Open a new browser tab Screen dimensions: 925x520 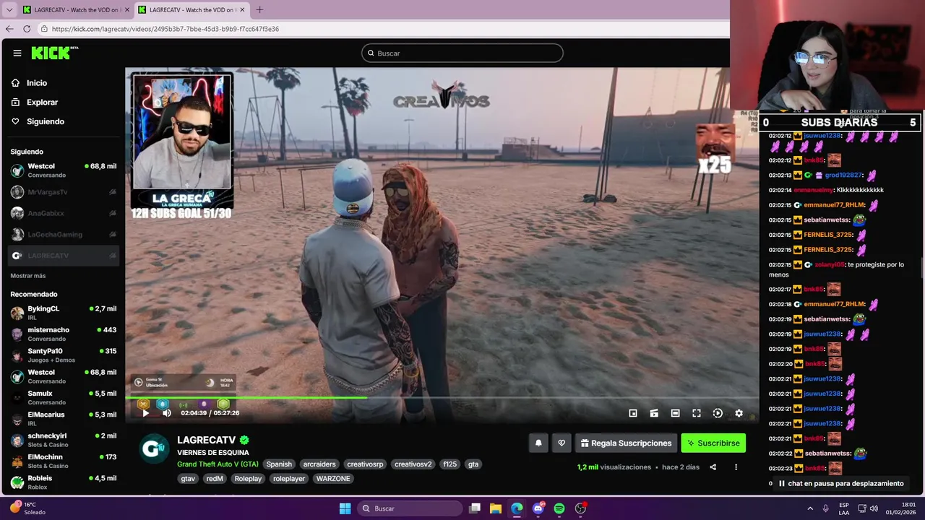point(259,9)
